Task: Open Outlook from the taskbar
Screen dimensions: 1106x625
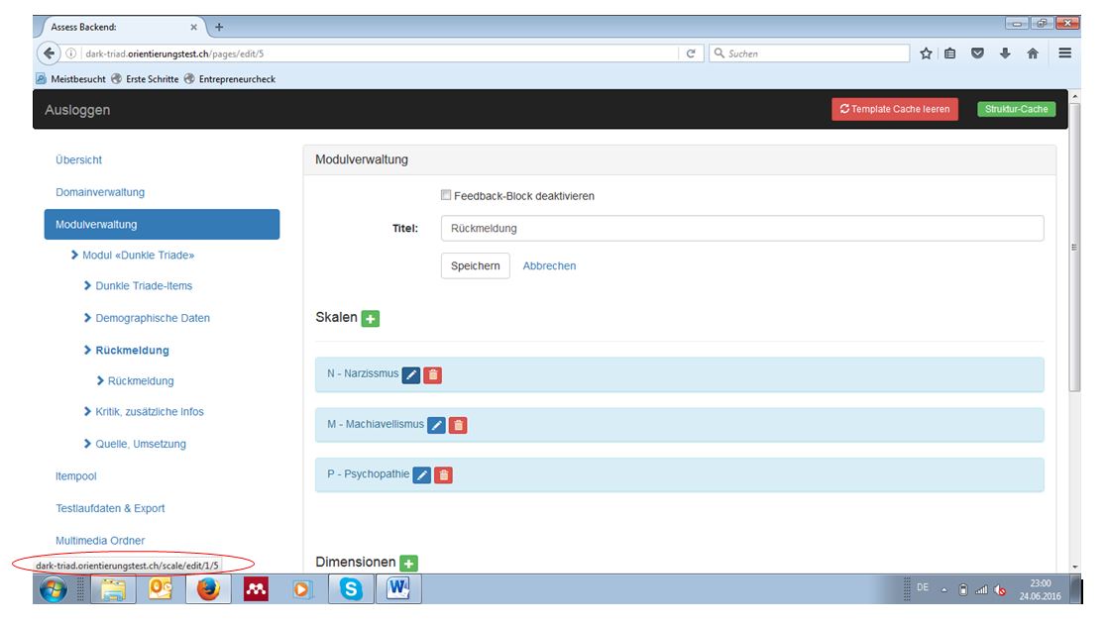Action: pyautogui.click(x=161, y=589)
